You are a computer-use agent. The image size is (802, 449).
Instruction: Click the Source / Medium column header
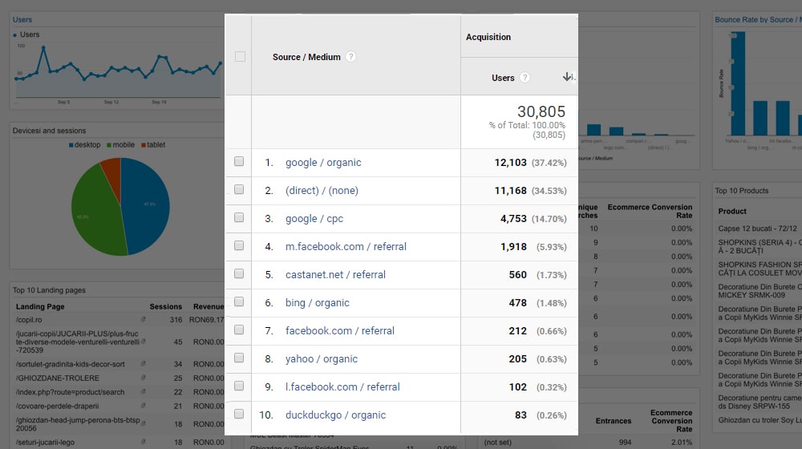pos(306,57)
